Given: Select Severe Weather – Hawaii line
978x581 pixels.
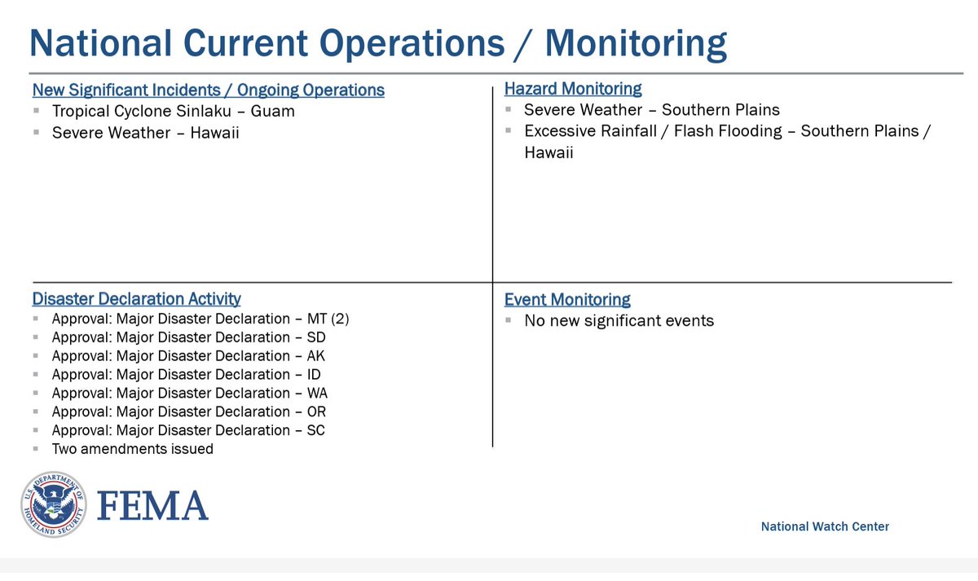Looking at the screenshot, I should click(146, 132).
